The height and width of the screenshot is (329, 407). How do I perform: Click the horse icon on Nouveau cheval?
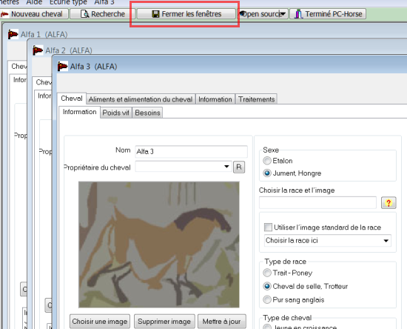(4, 14)
